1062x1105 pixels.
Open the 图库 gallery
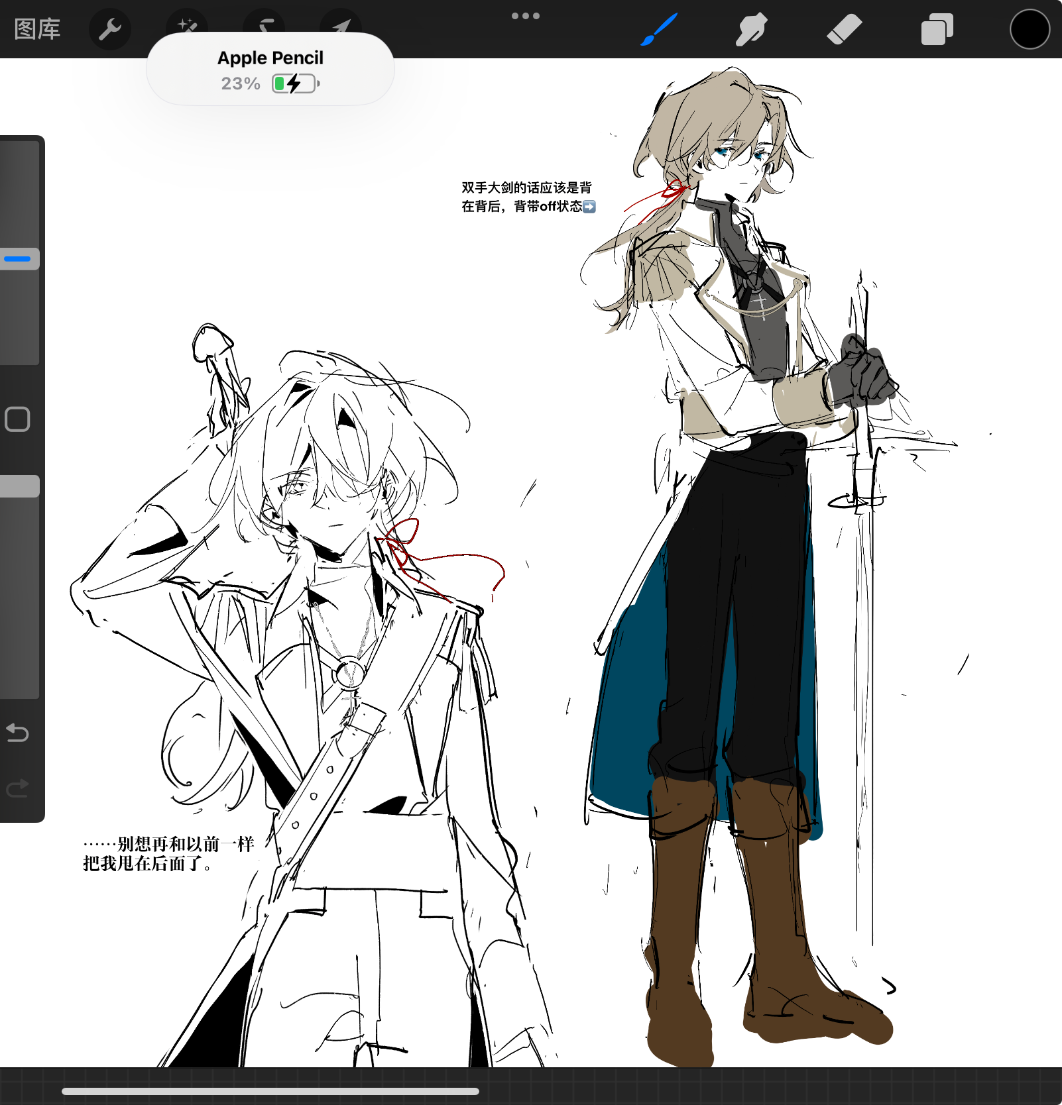tap(37, 29)
